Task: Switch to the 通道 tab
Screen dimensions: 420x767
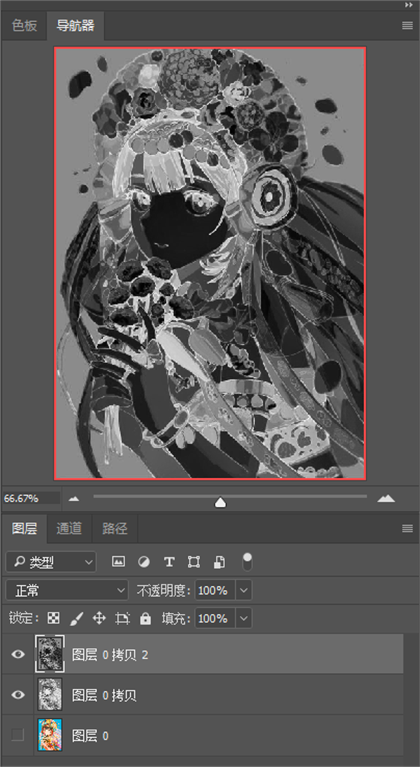Action: click(68, 528)
